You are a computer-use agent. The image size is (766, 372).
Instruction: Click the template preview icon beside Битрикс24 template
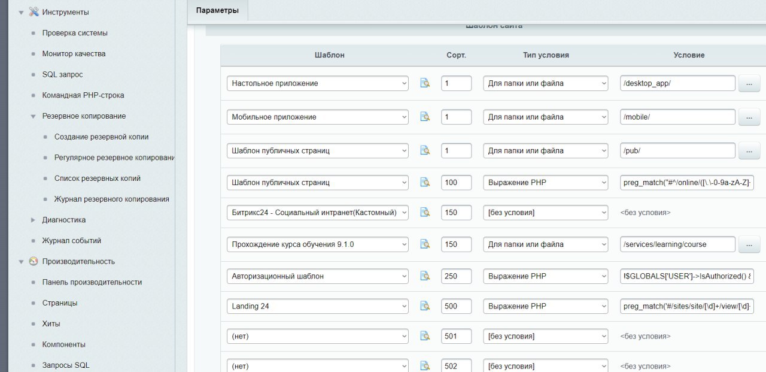coord(425,212)
